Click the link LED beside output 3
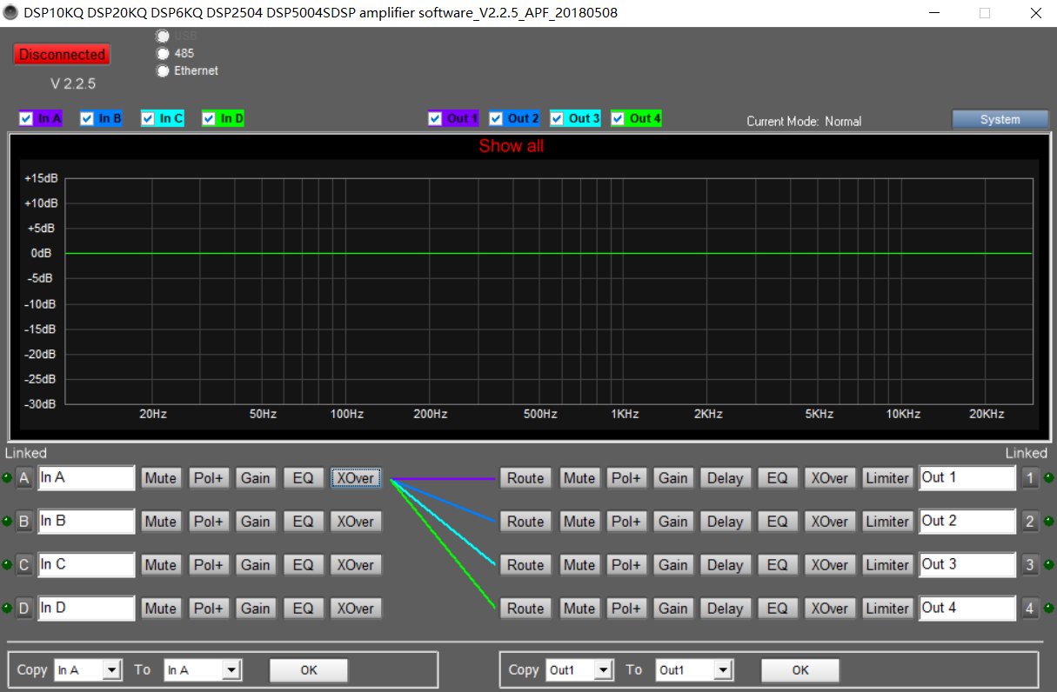The height and width of the screenshot is (692, 1057). 1048,565
